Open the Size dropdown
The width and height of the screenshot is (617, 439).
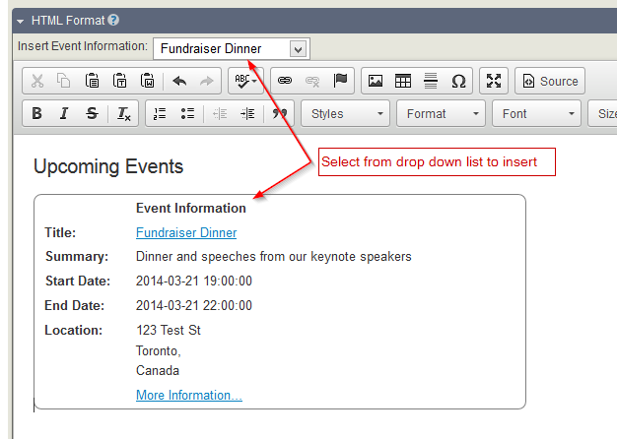(603, 113)
